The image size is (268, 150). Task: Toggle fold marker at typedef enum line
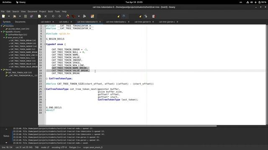45,44
